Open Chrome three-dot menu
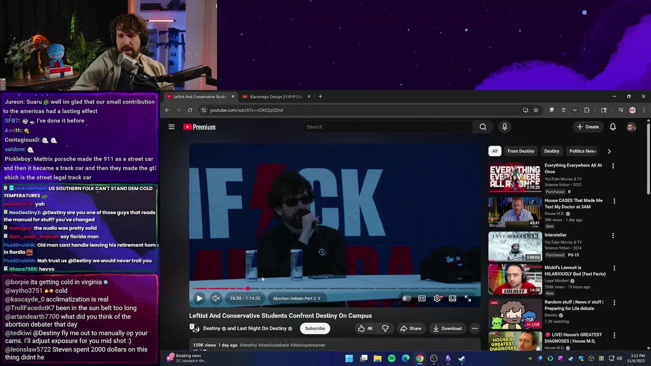 (x=643, y=110)
